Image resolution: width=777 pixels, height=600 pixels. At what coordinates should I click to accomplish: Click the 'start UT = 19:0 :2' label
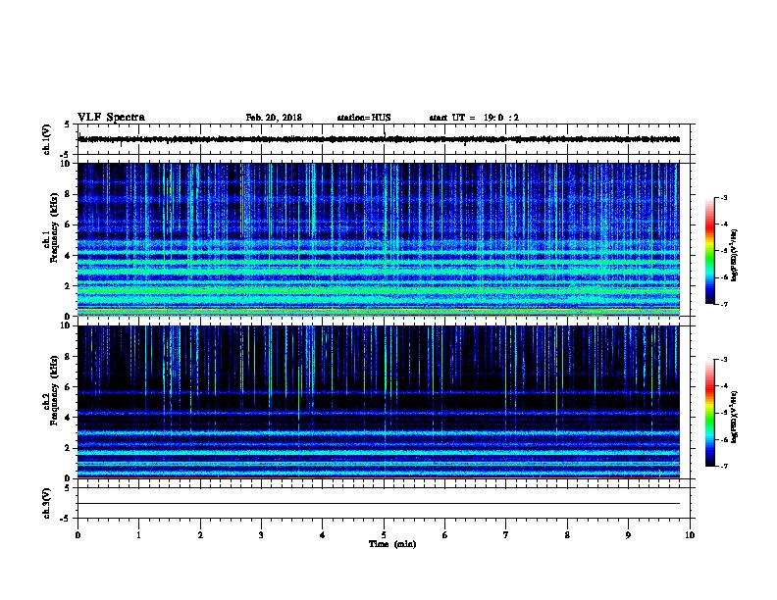474,118
